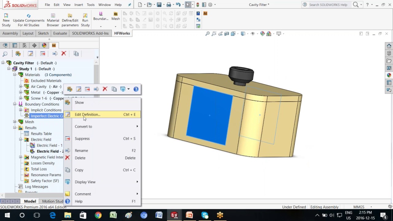The width and height of the screenshot is (393, 221).
Task: Choose Delete in the context menu
Action: 102,158
